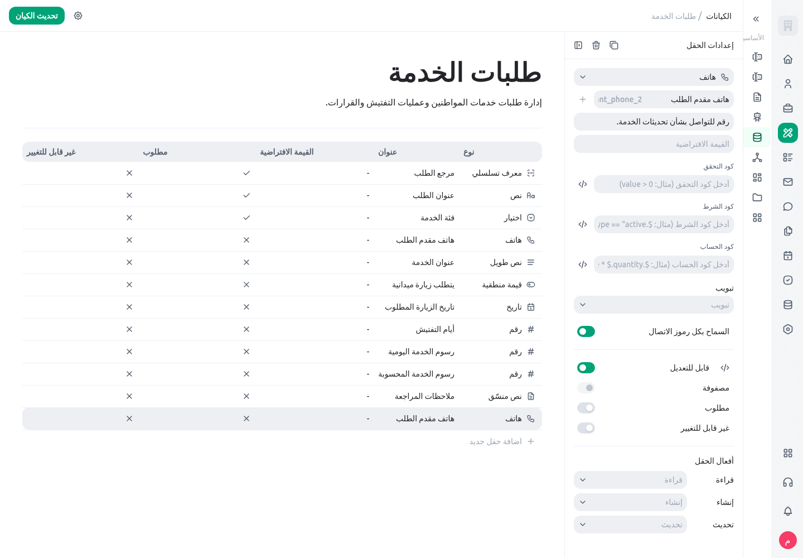Toggle the immutable switch
Screen dimensions: 803x558
586,428
